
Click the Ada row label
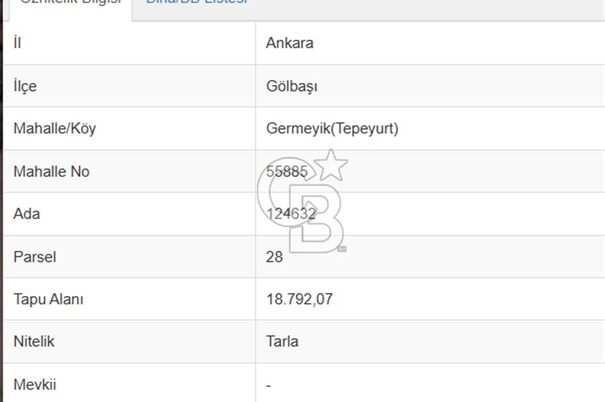[x=27, y=214]
